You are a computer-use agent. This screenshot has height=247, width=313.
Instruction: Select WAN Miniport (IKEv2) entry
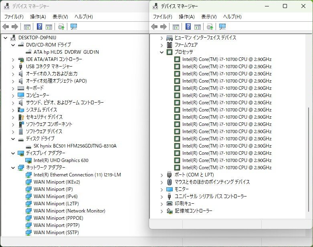[57, 182]
